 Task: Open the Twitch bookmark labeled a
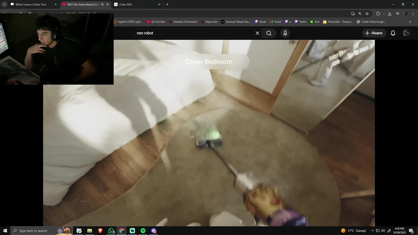(x=288, y=22)
